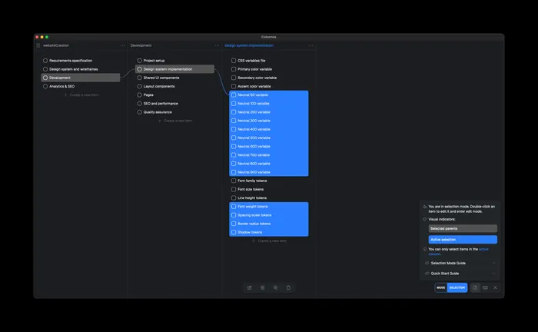538x332 pixels.
Task: Check the Accent color variable checkbox
Action: [234, 86]
